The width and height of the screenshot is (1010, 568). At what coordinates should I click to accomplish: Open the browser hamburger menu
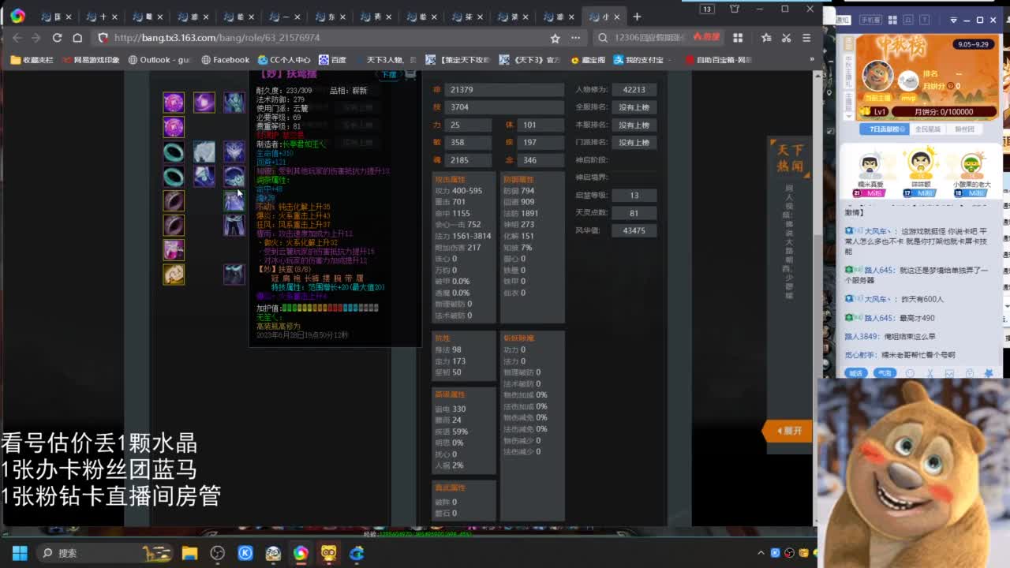(x=806, y=38)
